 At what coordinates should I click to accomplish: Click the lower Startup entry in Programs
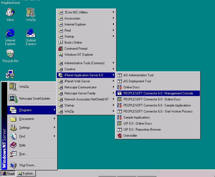(86, 105)
